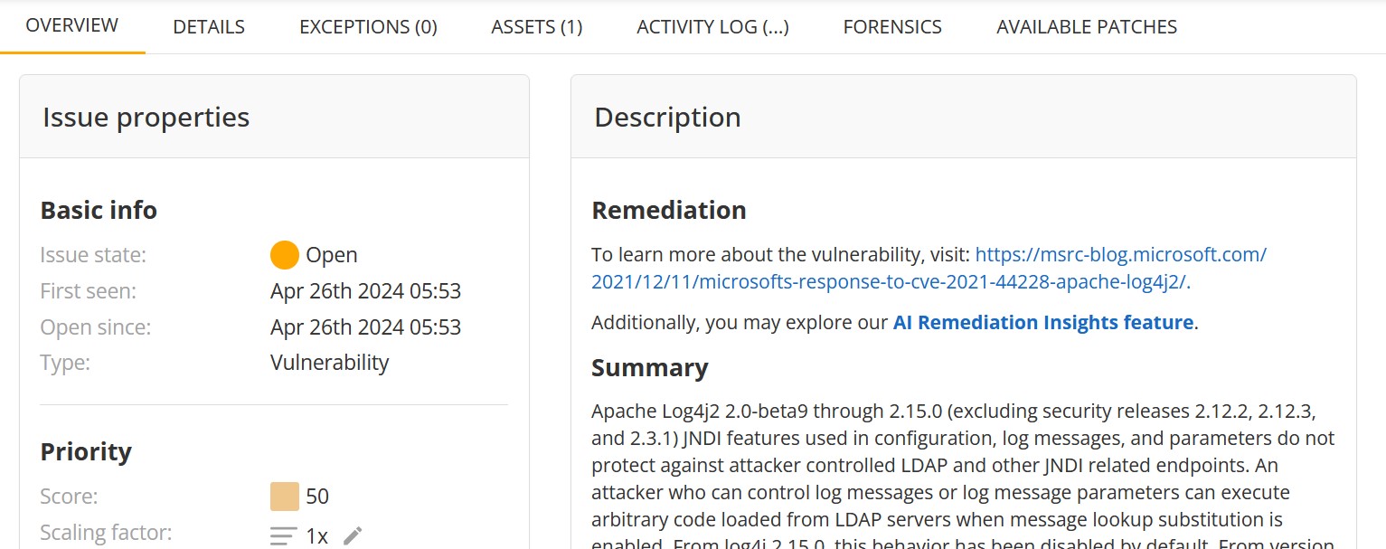This screenshot has height=549, width=1386.
Task: Open the Overview tab
Action: [x=72, y=25]
